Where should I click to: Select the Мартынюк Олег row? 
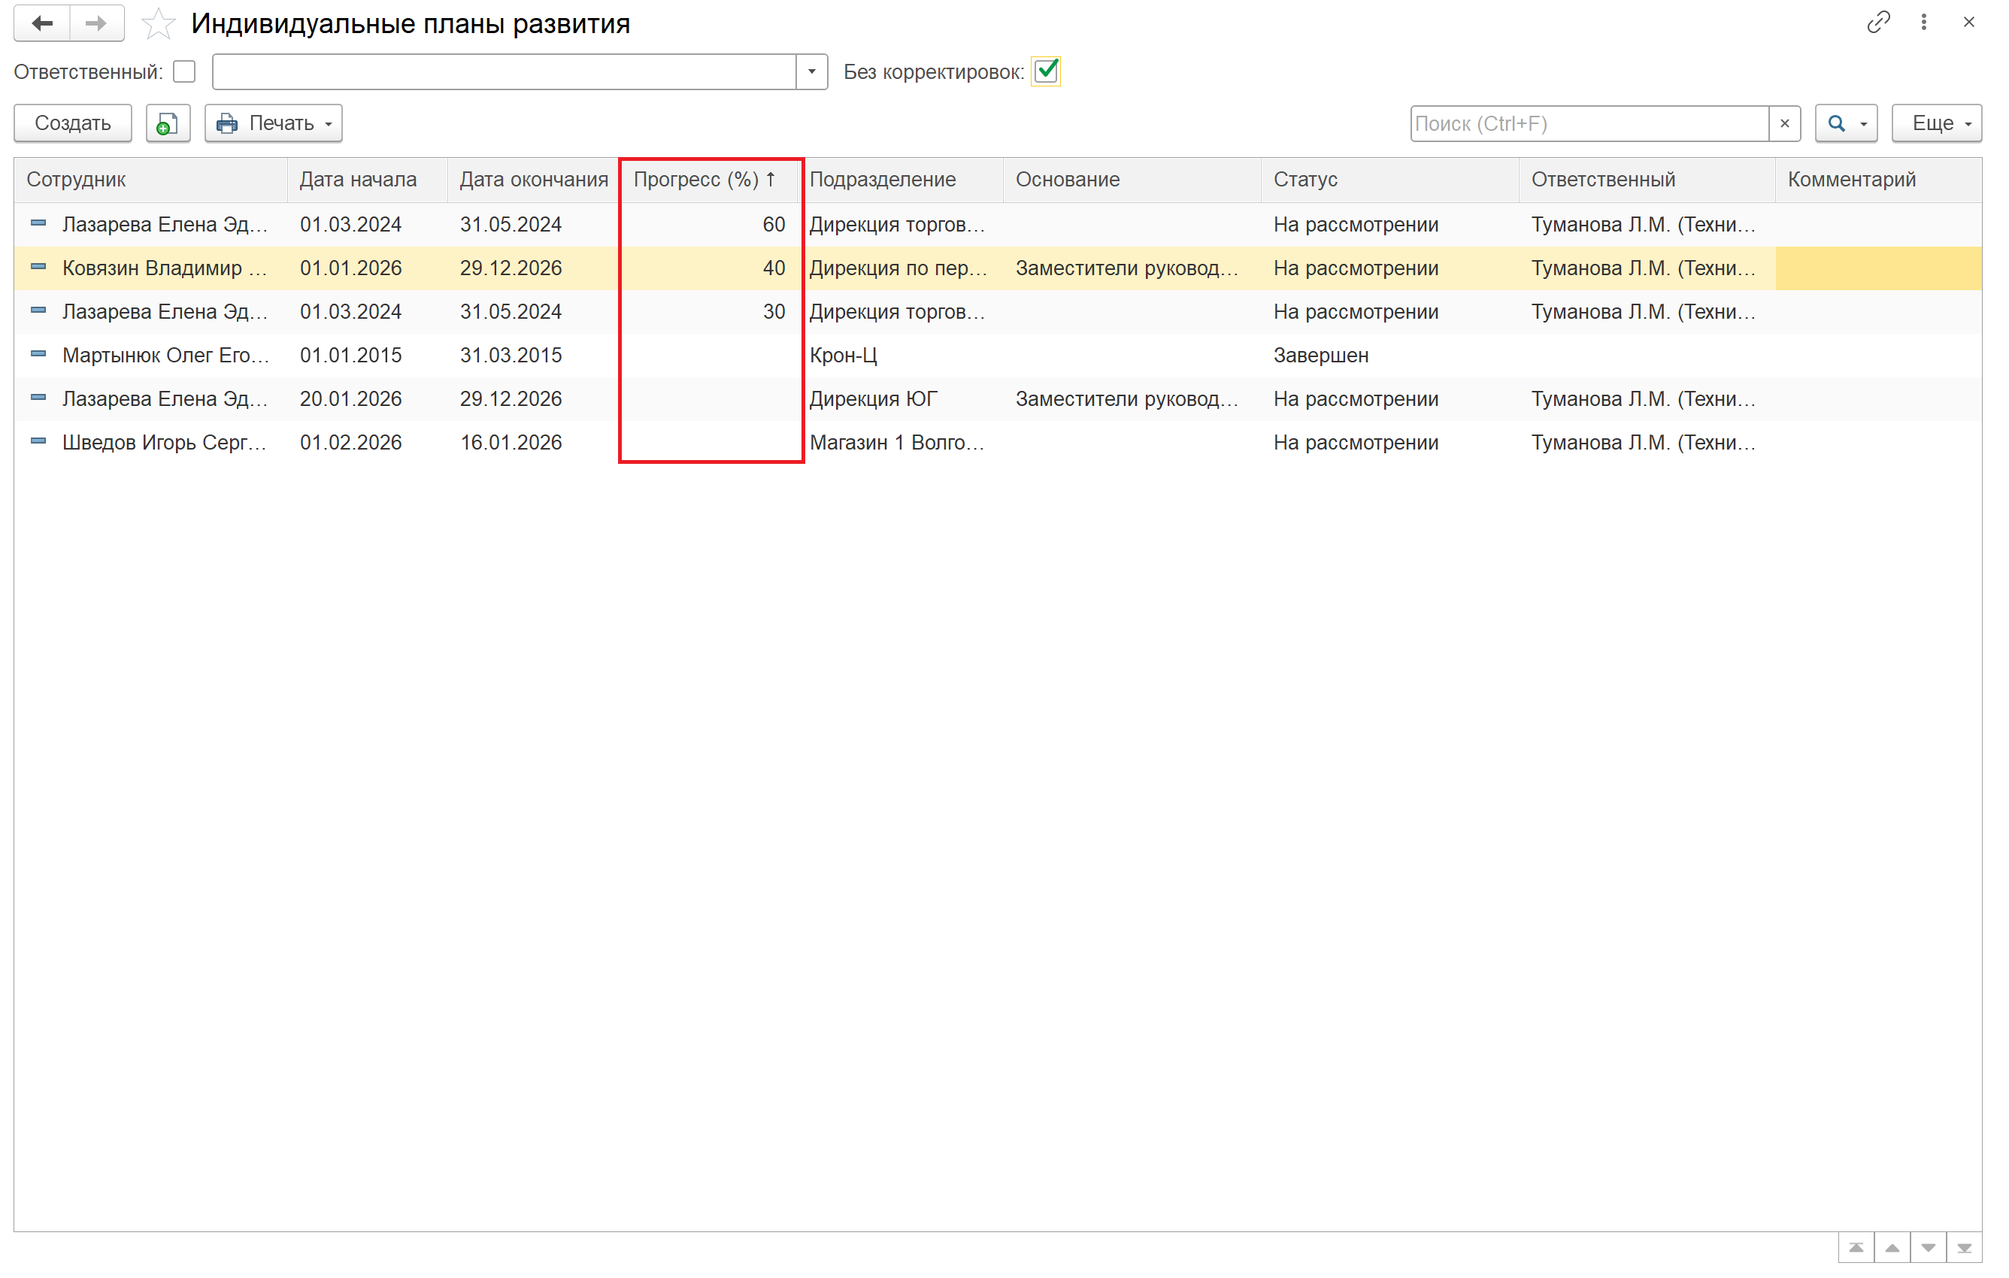point(165,356)
